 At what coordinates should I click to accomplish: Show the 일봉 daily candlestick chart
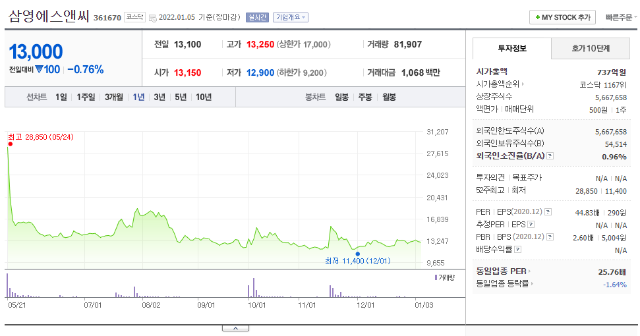341,97
